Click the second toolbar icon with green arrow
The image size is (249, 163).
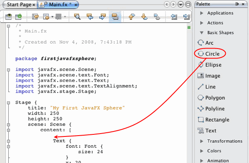pyautogui.click(x=18, y=17)
